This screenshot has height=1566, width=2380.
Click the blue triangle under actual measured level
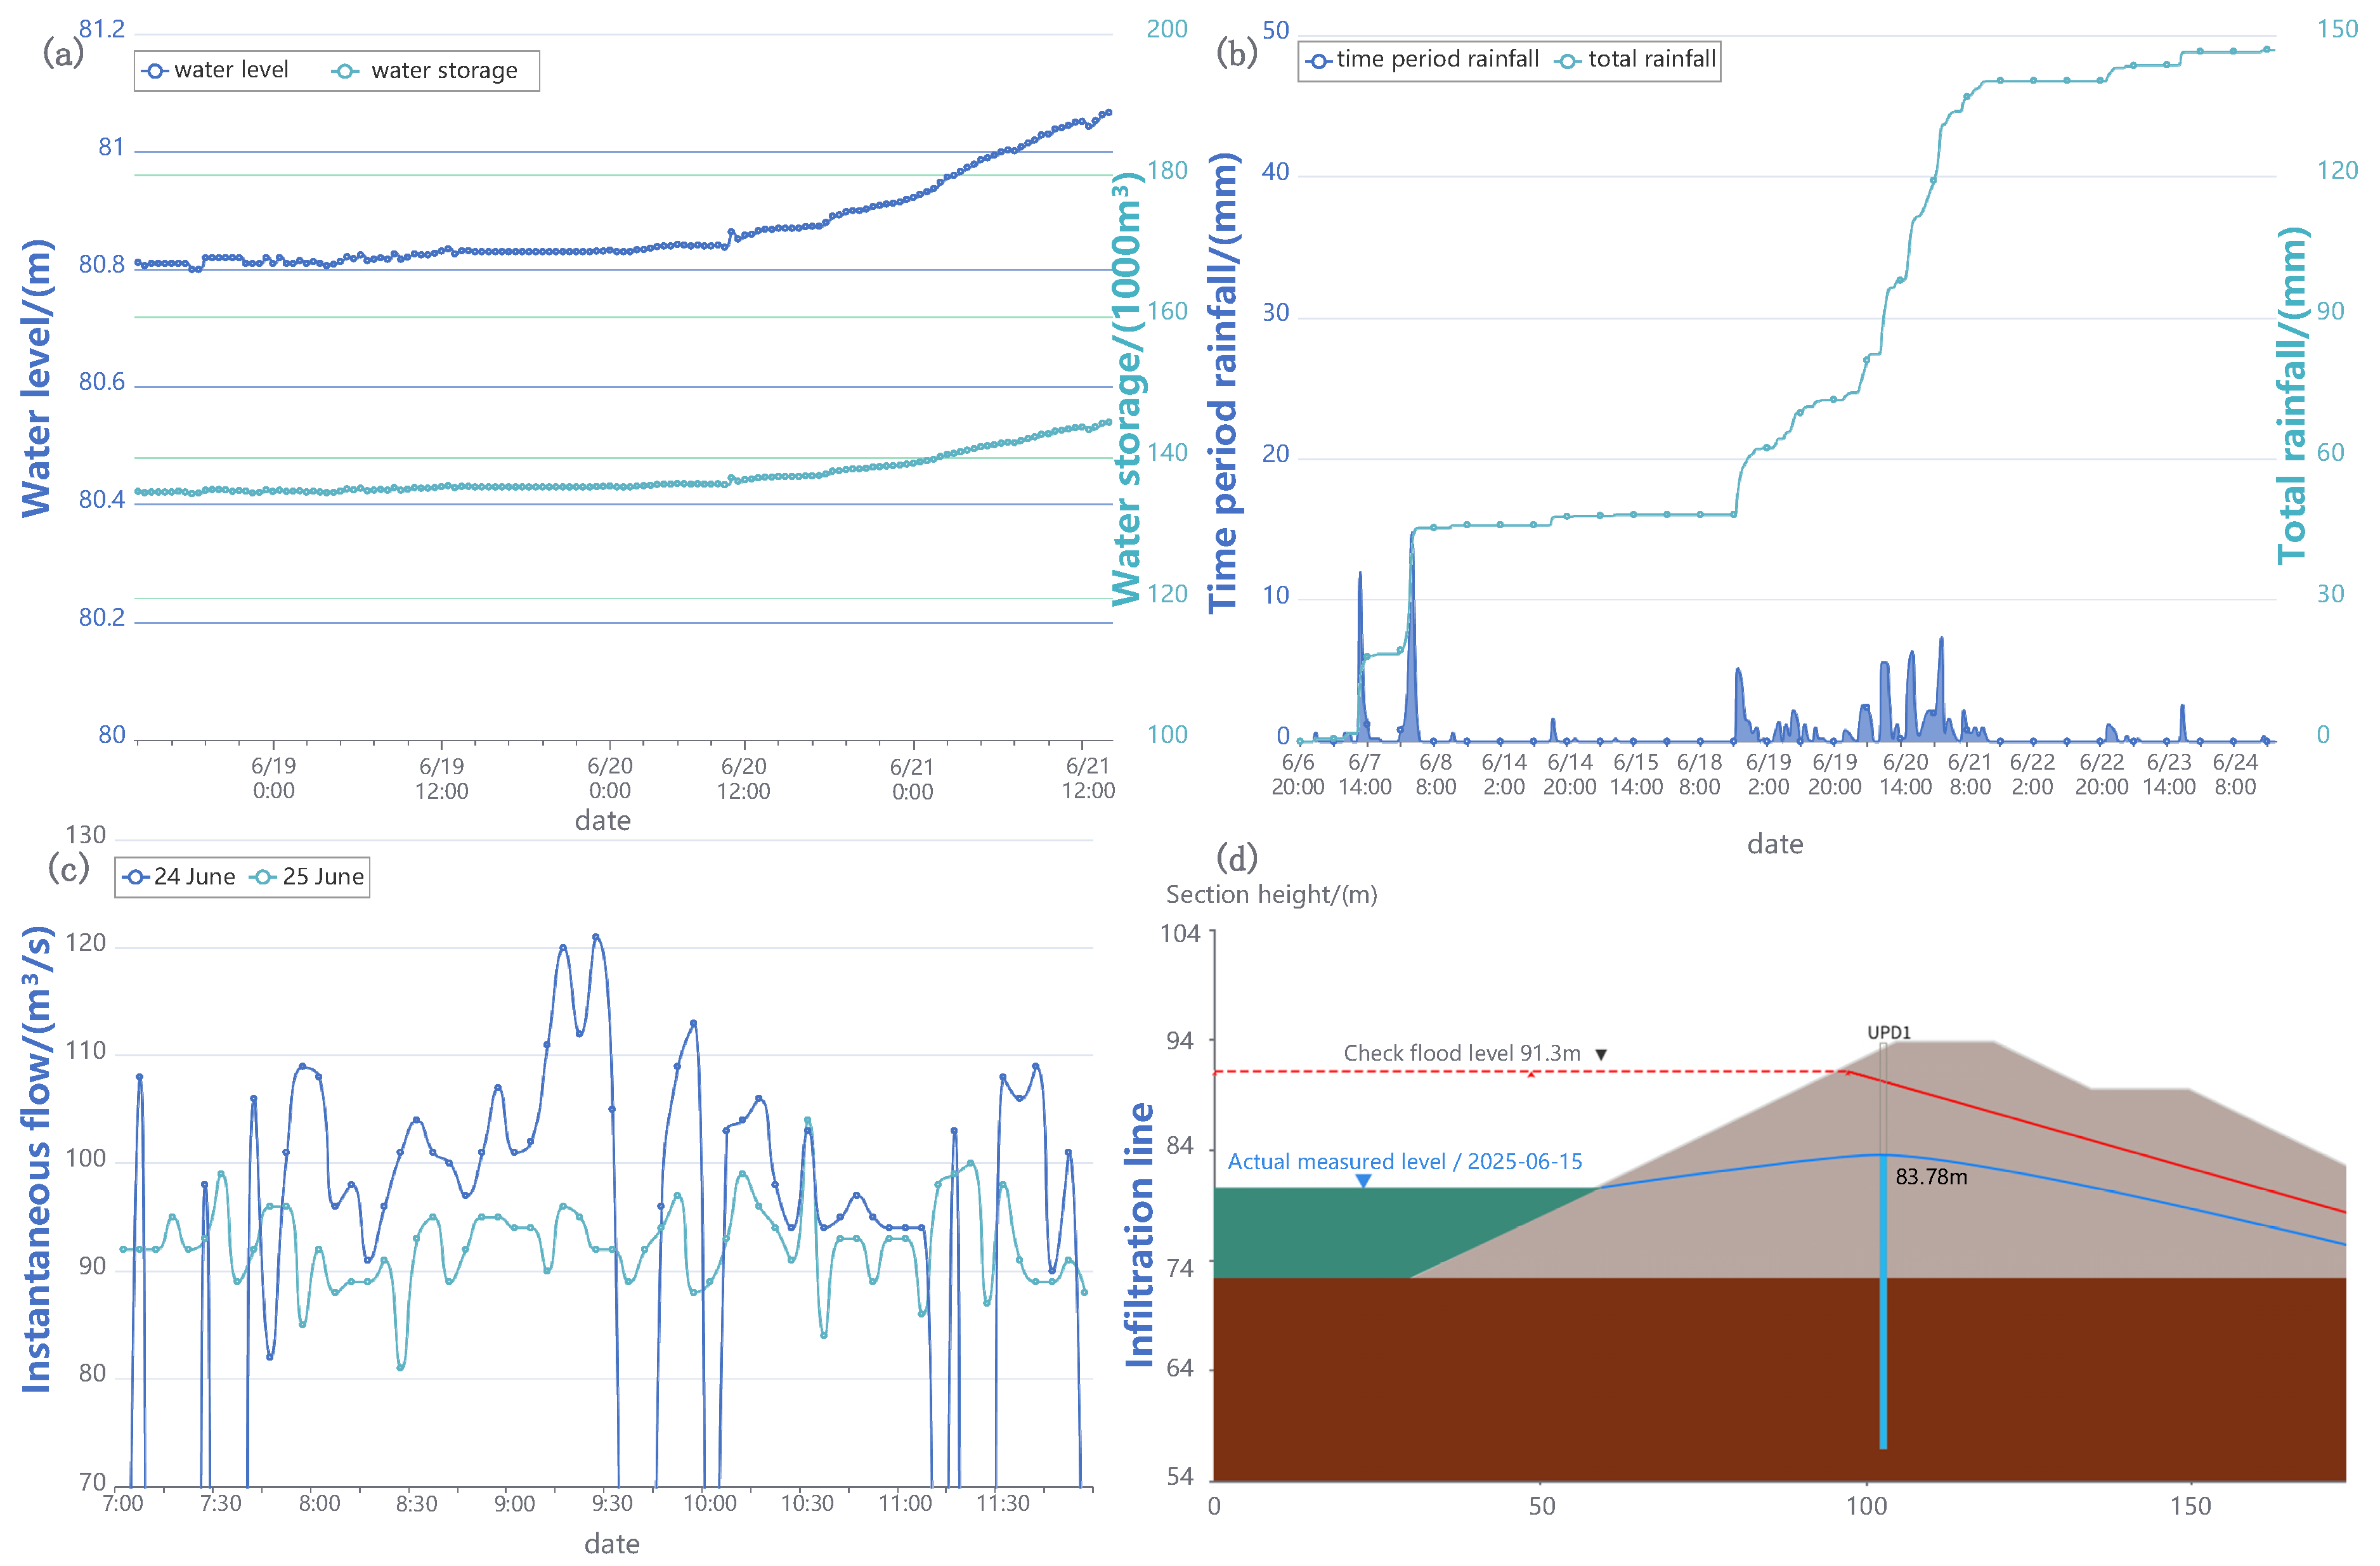1363,1181
